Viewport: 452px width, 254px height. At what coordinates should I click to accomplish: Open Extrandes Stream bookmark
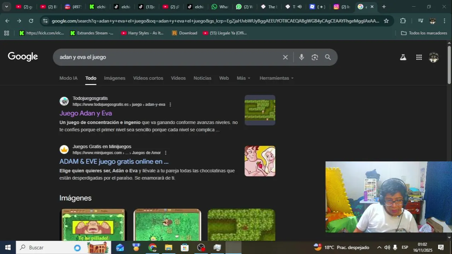92,33
